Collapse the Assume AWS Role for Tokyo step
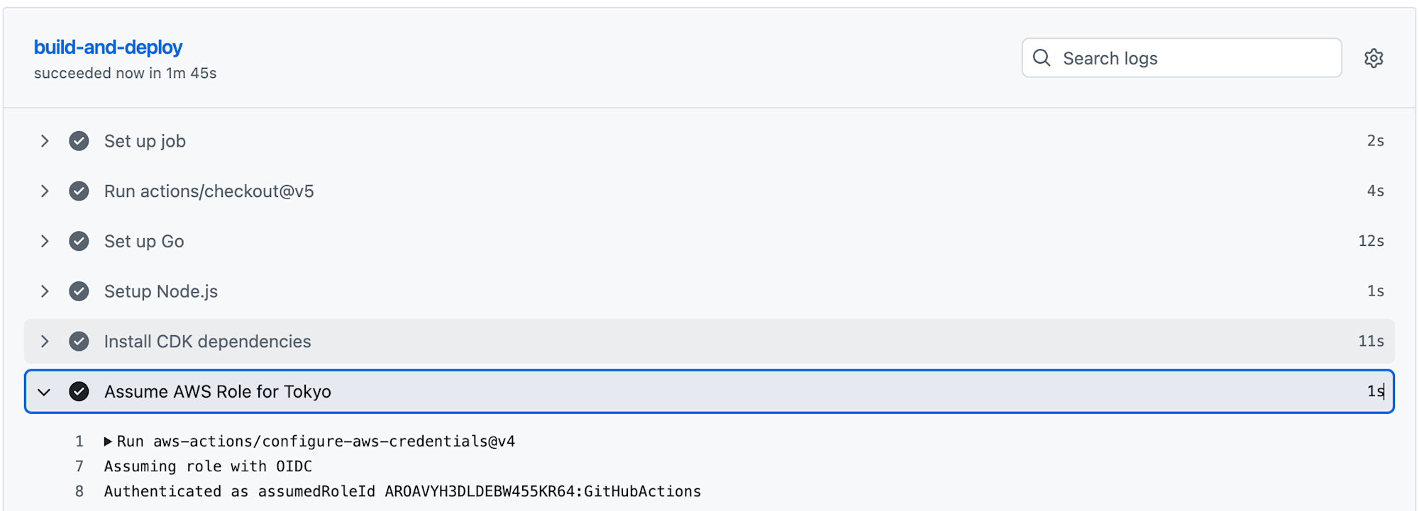Viewport: 1419px width, 511px height. tap(45, 392)
